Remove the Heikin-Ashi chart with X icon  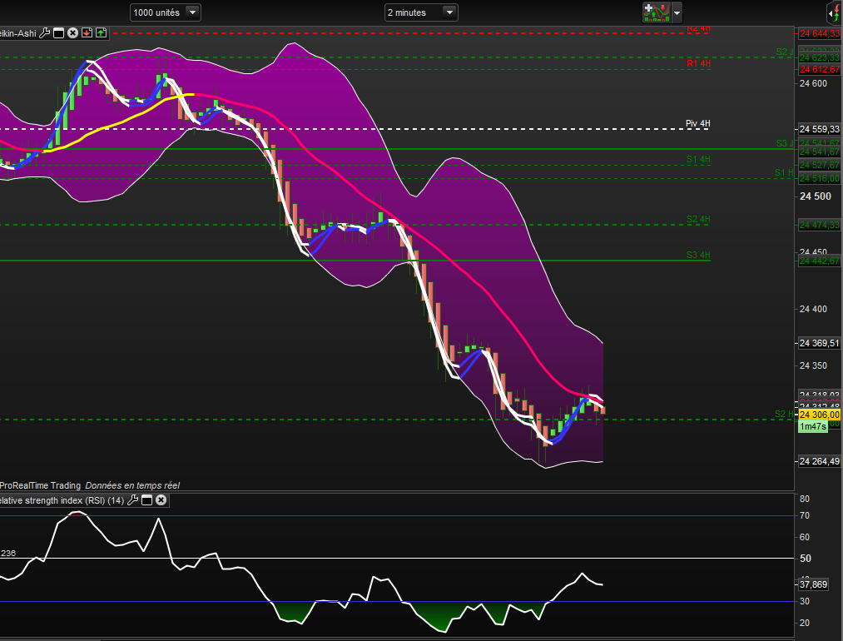[73, 33]
